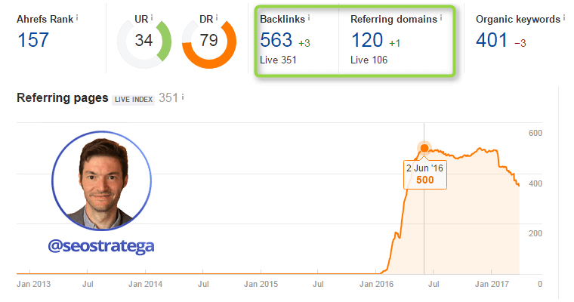Click the Live 351 backlinks text
574x302 pixels.
point(278,60)
